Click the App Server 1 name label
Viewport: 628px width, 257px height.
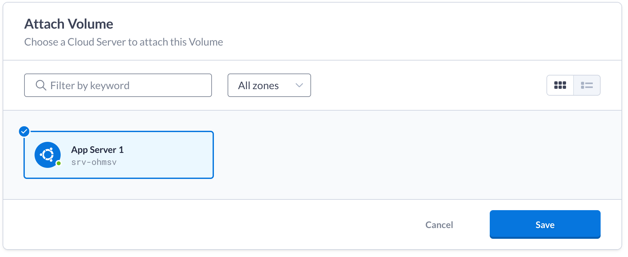point(97,150)
